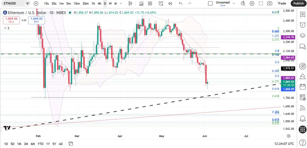Select the daily D timeframe
Screen dimensions: 307x148
[105, 3]
